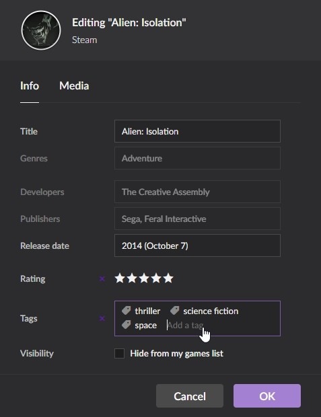Click the tag icon beside science fiction
The height and width of the screenshot is (417, 321).
pos(174,310)
